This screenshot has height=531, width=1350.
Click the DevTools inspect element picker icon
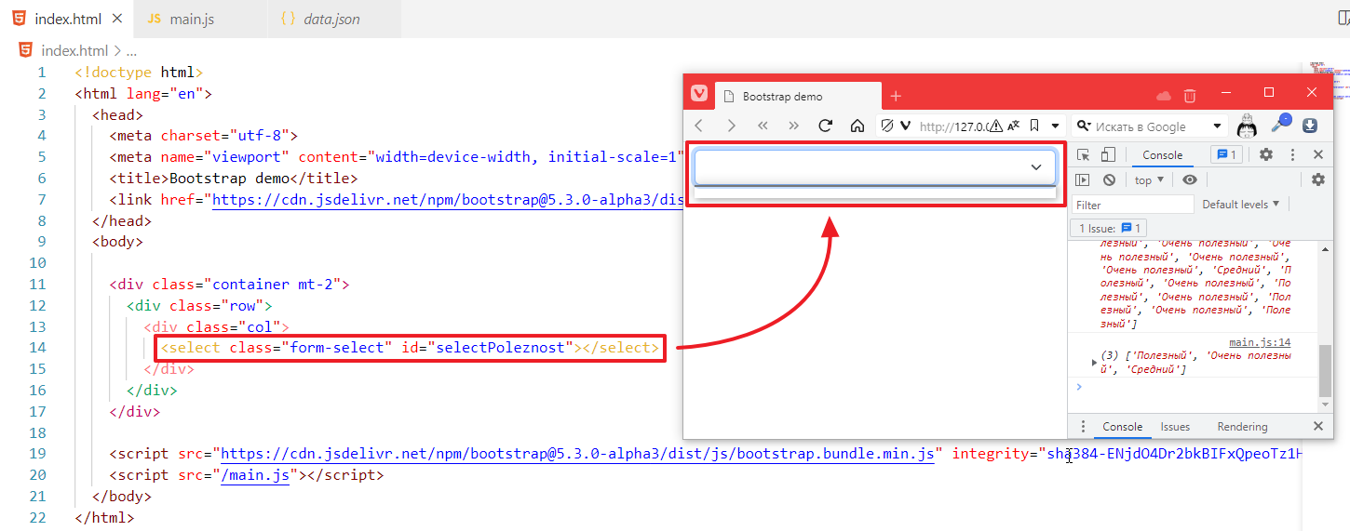[1083, 155]
